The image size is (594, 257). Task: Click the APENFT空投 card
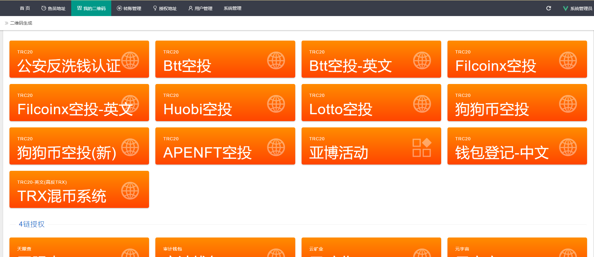click(225, 146)
